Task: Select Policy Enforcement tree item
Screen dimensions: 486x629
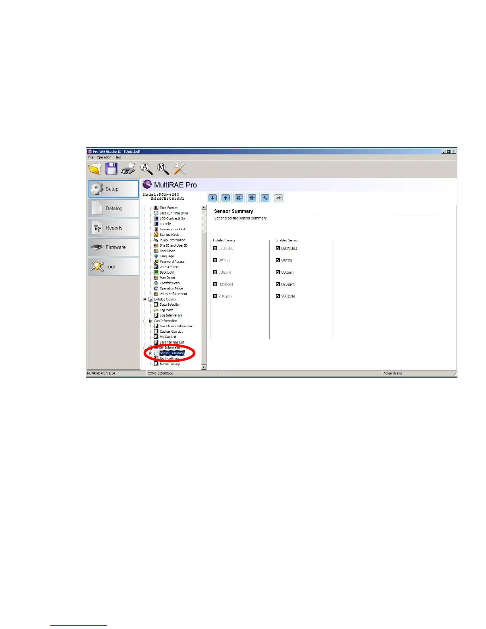Action: [173, 294]
